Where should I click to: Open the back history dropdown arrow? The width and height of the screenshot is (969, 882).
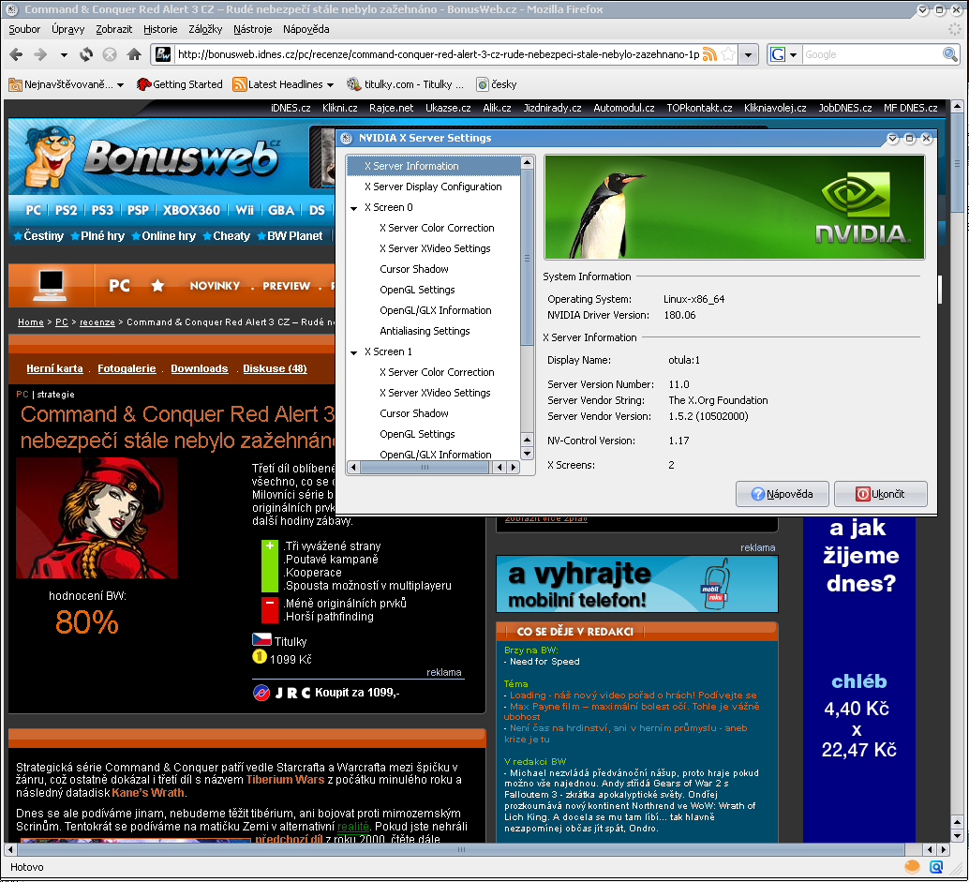coord(64,55)
